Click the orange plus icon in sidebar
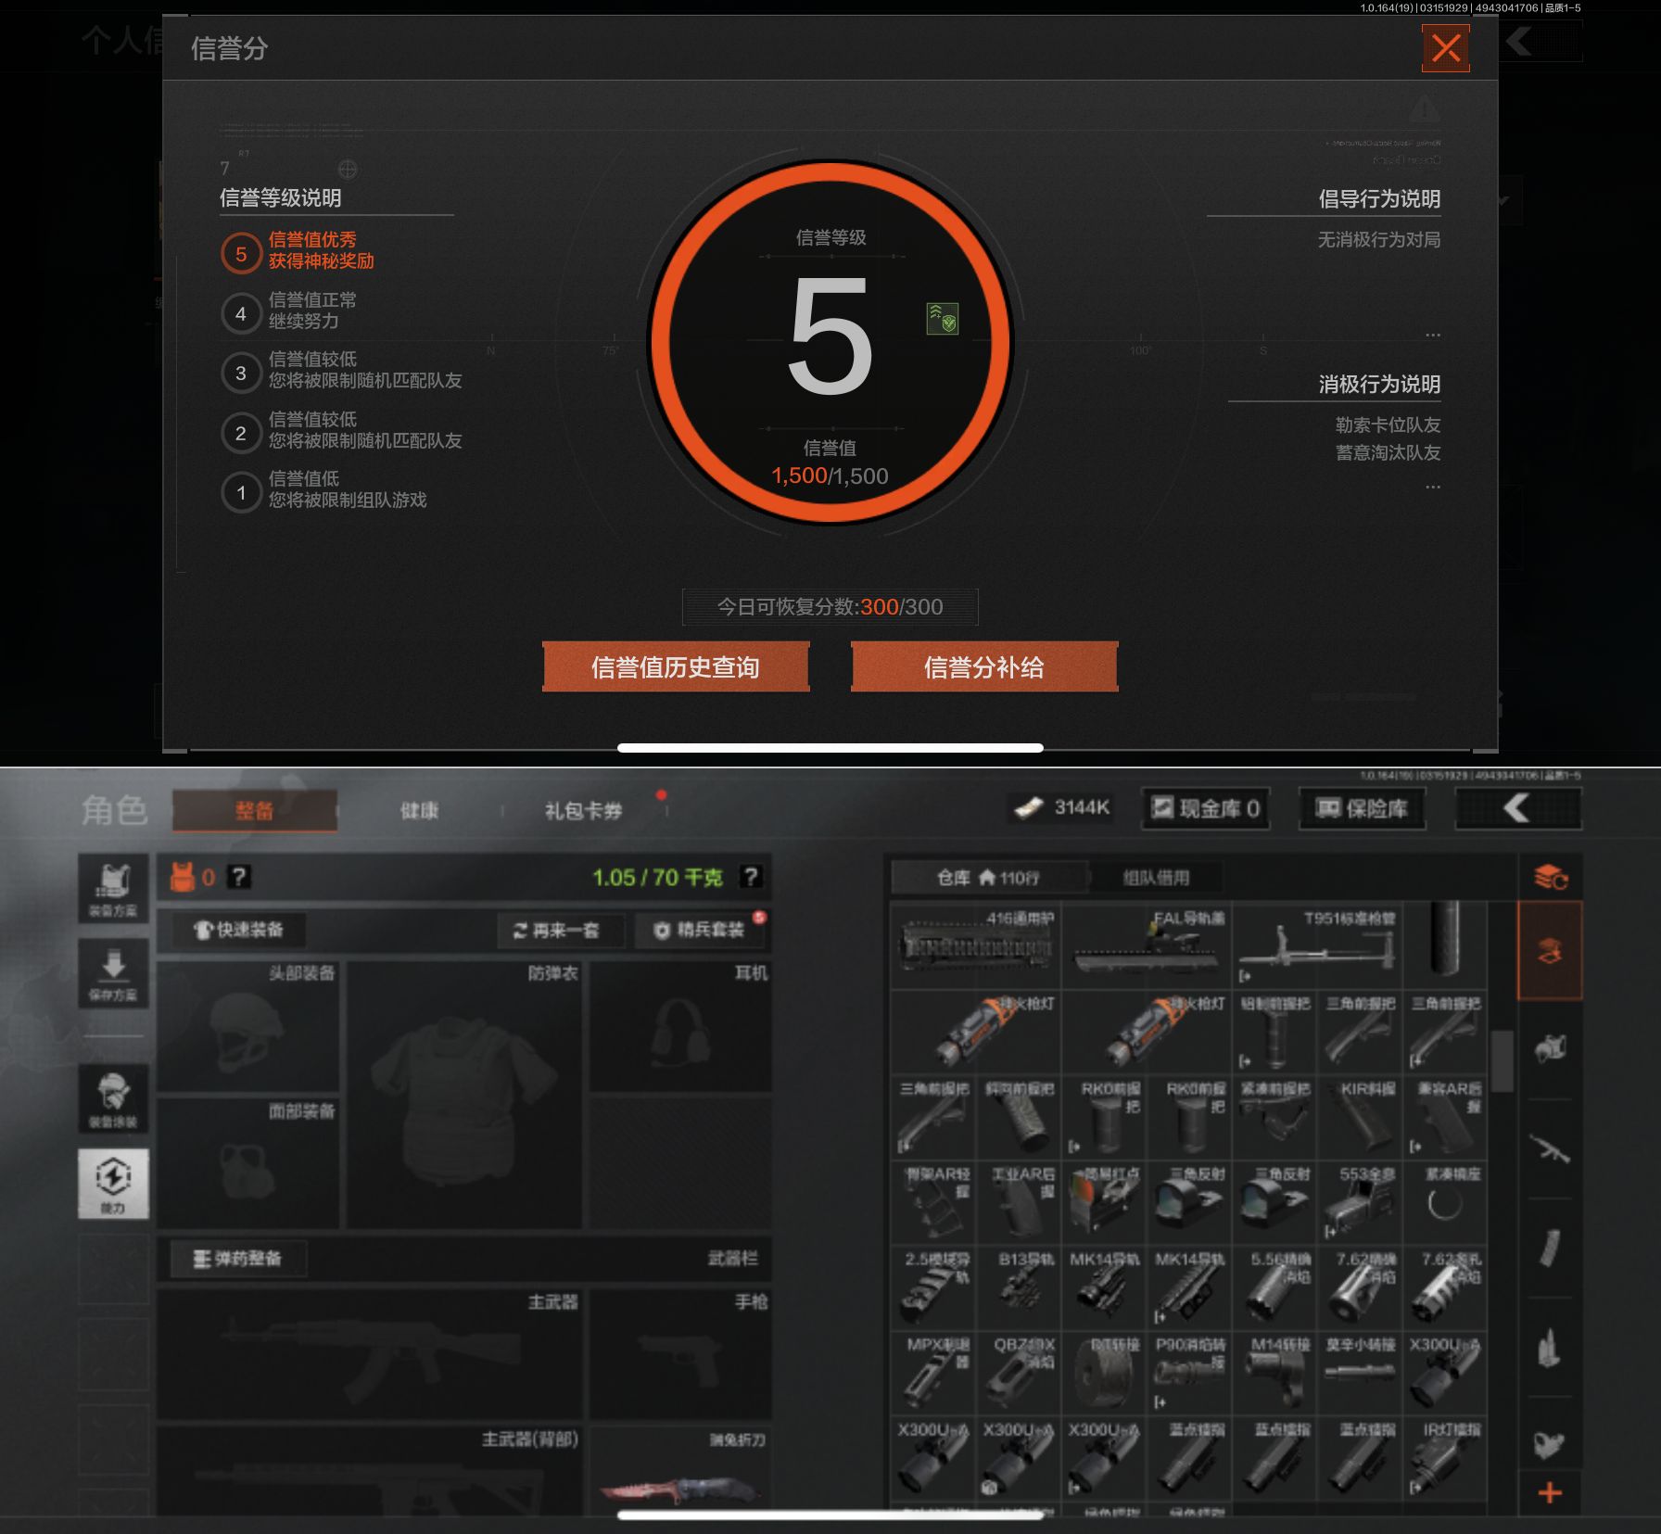Image resolution: width=1661 pixels, height=1534 pixels. [1549, 1492]
